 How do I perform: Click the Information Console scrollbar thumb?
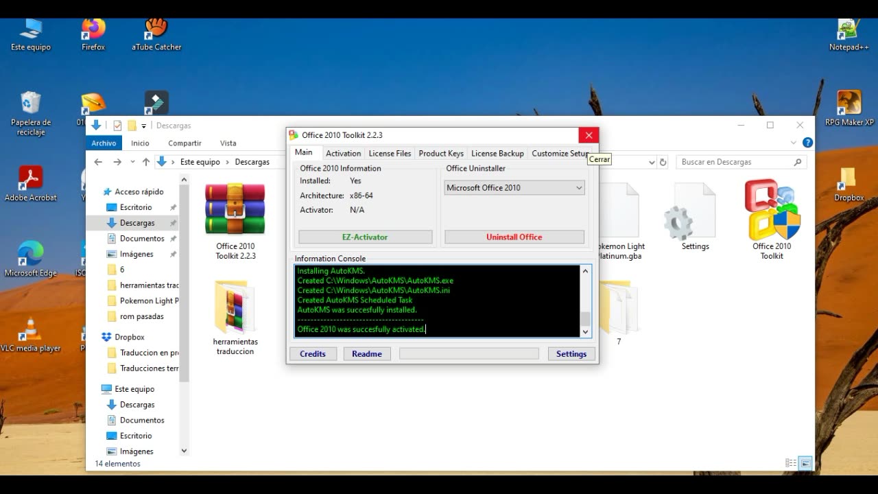(x=585, y=319)
